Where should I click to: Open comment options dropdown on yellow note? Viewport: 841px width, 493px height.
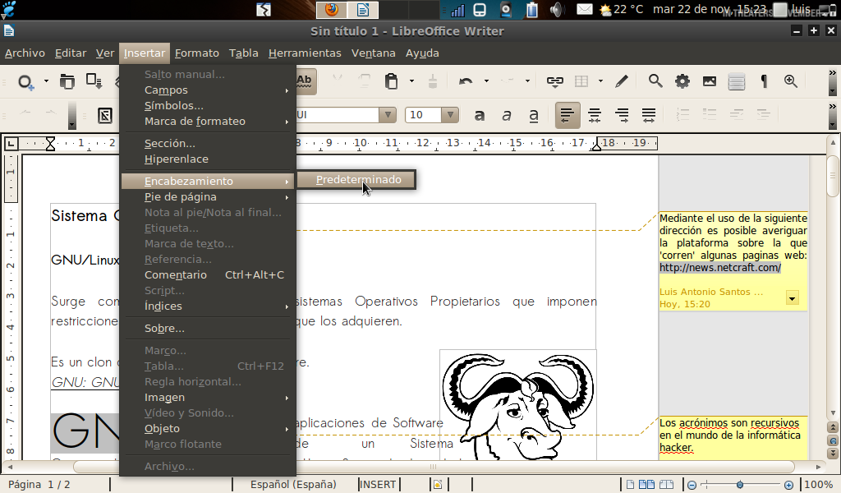click(x=793, y=298)
